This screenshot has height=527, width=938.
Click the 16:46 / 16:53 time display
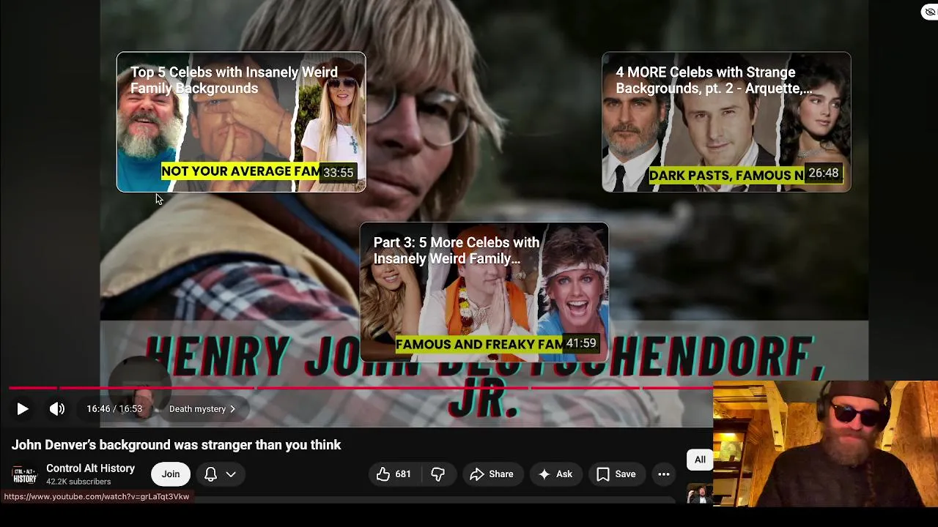click(x=114, y=409)
